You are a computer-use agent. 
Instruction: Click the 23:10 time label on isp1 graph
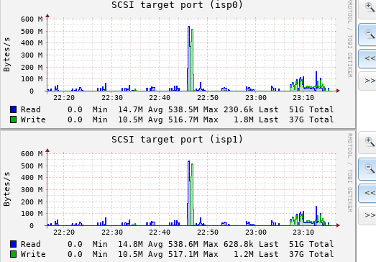click(x=303, y=232)
